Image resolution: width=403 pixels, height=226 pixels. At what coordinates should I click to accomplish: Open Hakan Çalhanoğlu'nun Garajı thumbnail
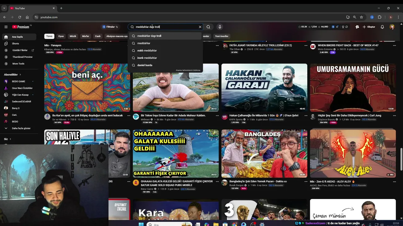click(x=264, y=88)
